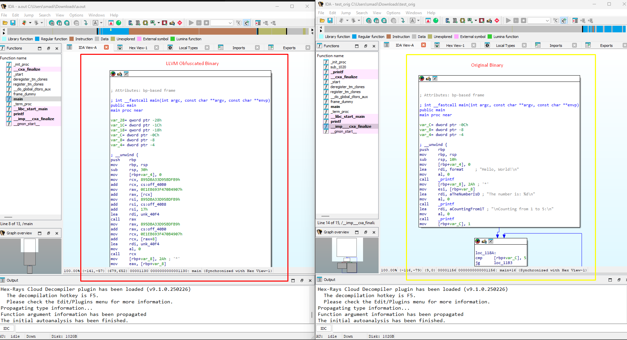Close the Functions panel in test_orig window
This screenshot has height=340, width=627.
click(x=374, y=46)
